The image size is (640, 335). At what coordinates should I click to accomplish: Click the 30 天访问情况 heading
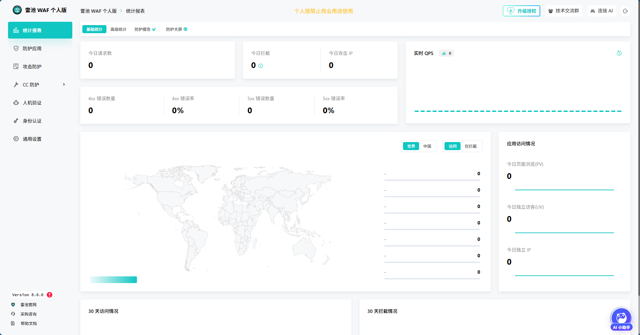click(x=103, y=311)
